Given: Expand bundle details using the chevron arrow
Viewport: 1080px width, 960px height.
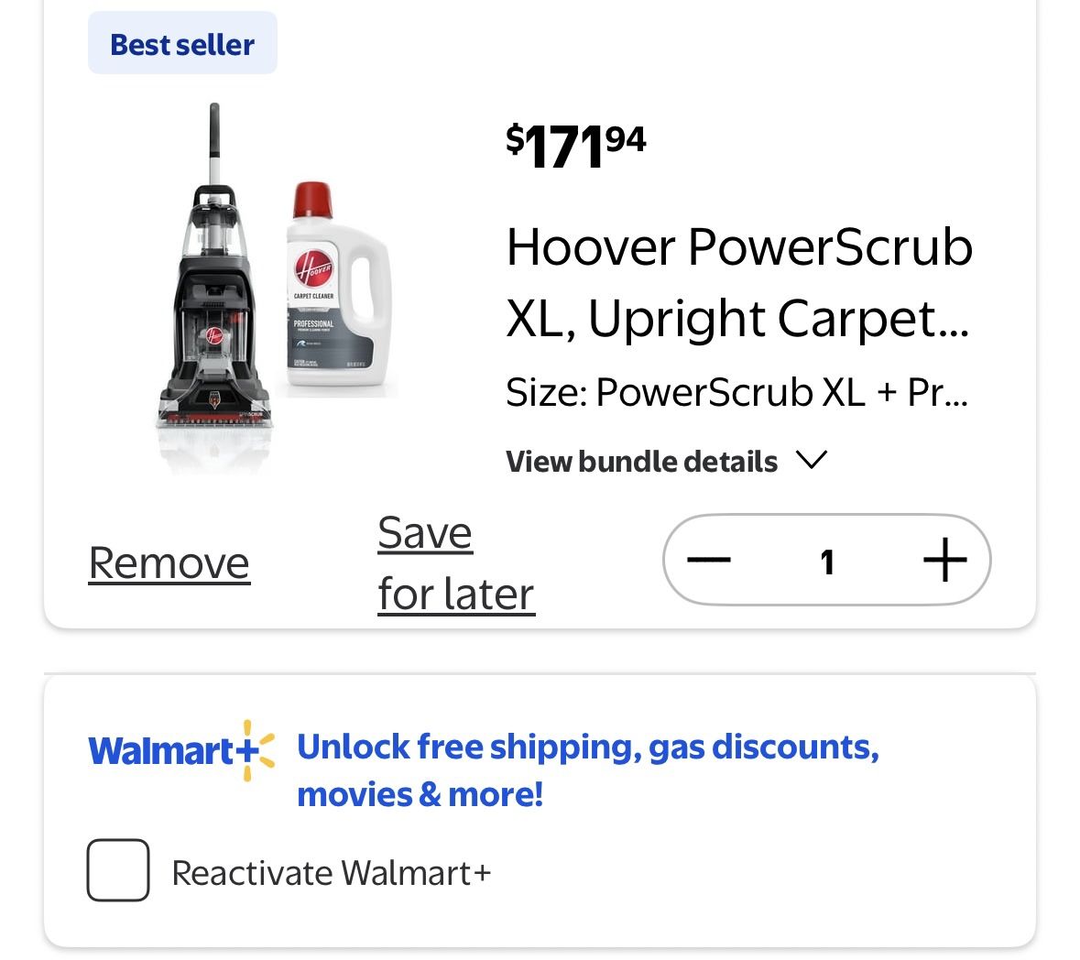Looking at the screenshot, I should (x=813, y=460).
